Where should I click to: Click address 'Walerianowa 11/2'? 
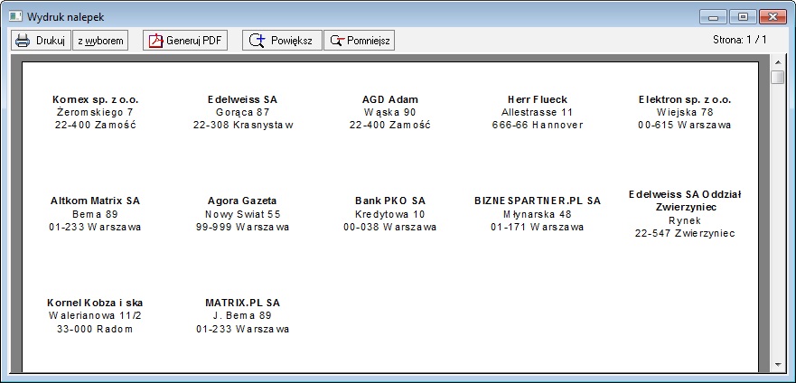[95, 315]
